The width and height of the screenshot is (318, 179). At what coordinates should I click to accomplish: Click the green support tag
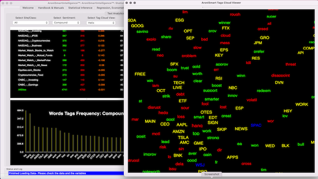point(210,90)
